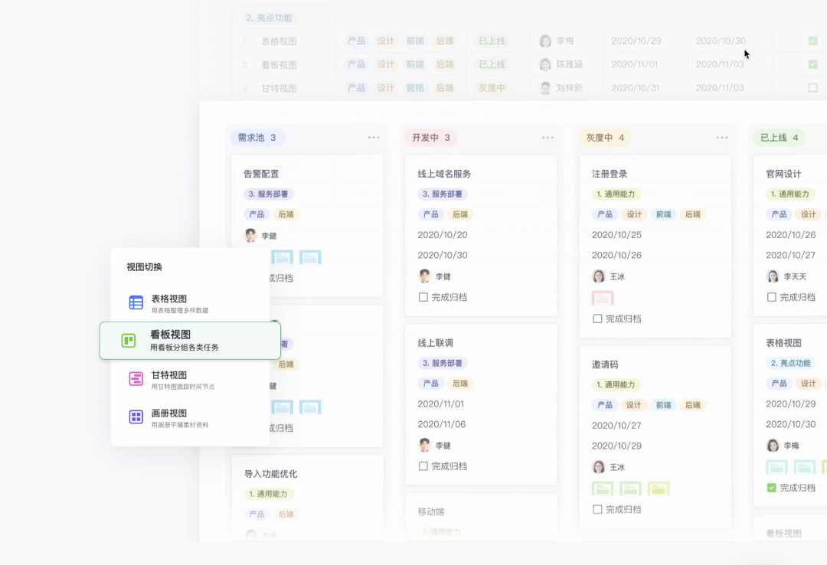Toggle the checkbox in the 甘特视图 table row
This screenshot has height=565, width=827.
click(812, 87)
